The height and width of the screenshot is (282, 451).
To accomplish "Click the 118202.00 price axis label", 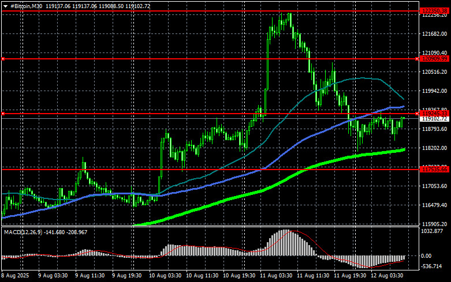I will 435,148.
